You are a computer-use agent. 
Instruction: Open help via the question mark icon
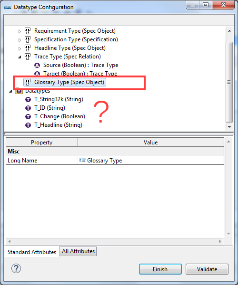(x=16, y=268)
